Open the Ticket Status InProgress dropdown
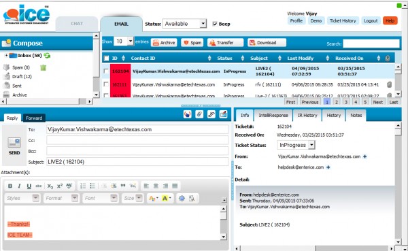Image resolution: width=408 pixels, height=251 pixels. coord(296,145)
